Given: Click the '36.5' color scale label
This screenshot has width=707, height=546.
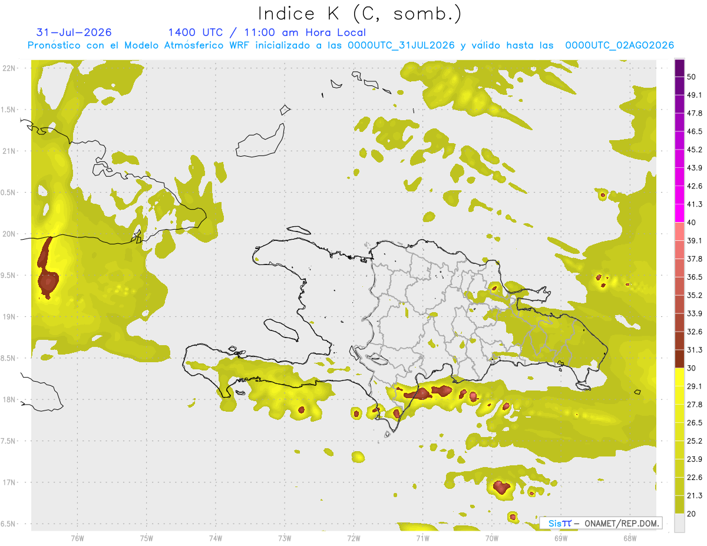Looking at the screenshot, I should [x=695, y=277].
